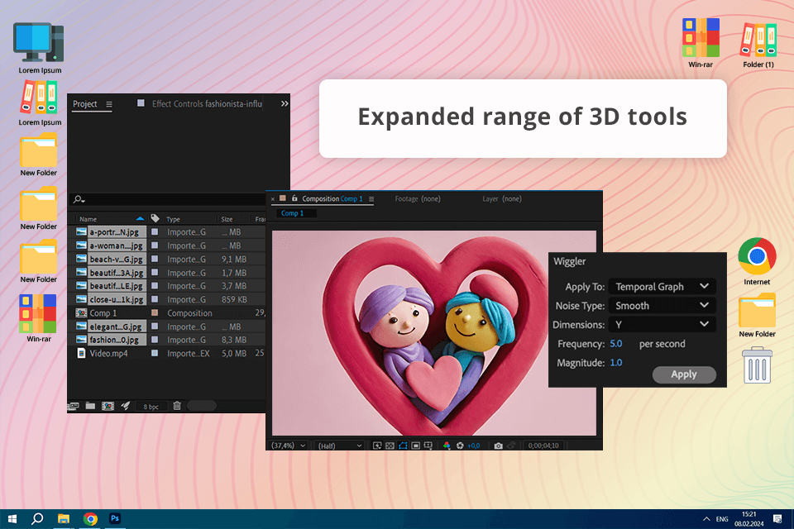Switch to Footage (none) tab
This screenshot has height=529, width=794.
pyautogui.click(x=418, y=199)
